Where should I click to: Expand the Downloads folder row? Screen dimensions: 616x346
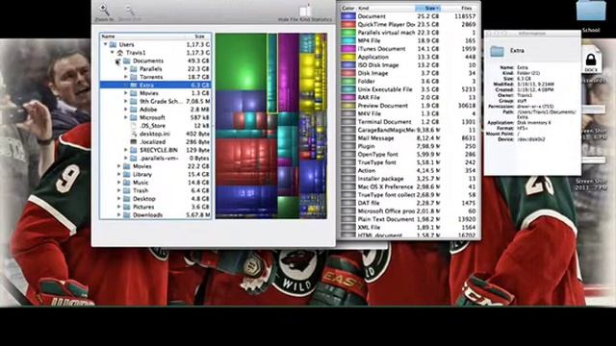pos(119,215)
